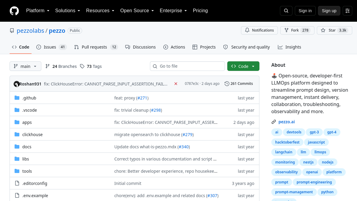Open the tools folder
Viewport: 357px width, 201px height.
(27, 171)
